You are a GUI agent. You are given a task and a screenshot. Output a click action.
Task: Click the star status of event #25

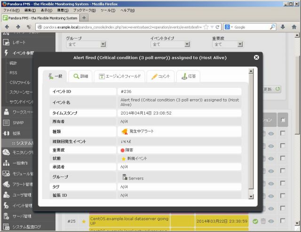click(x=84, y=222)
